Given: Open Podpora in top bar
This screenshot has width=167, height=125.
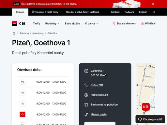Looking at the screenshot, I should coord(129,12).
